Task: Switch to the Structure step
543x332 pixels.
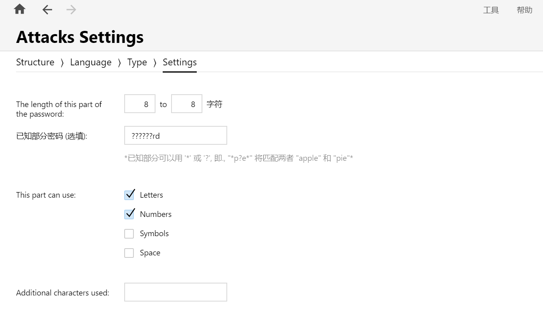Action: (x=35, y=62)
